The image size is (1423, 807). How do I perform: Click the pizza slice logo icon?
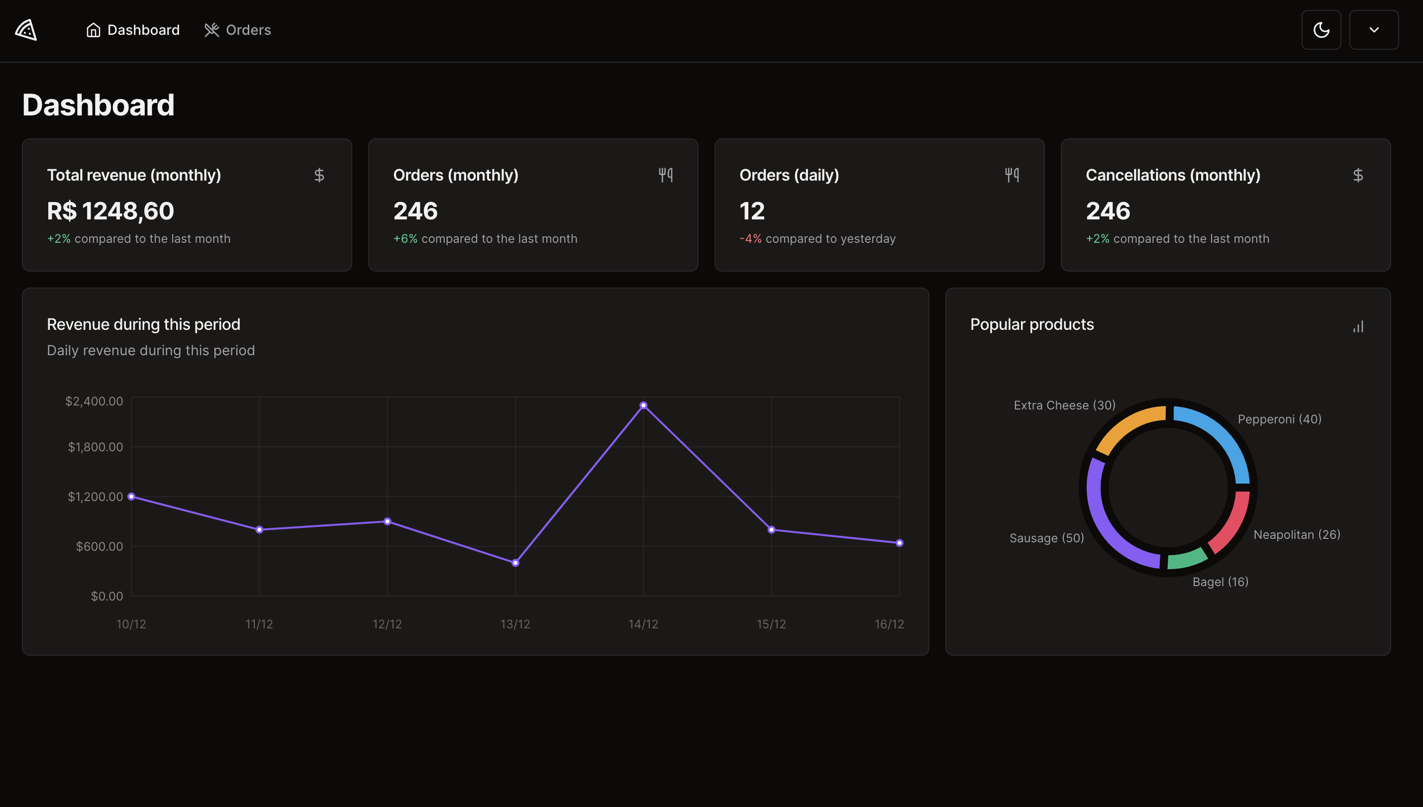[26, 30]
